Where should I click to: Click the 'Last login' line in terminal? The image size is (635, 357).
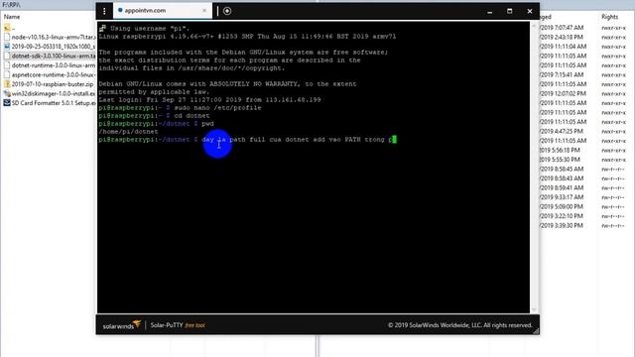[x=209, y=99]
